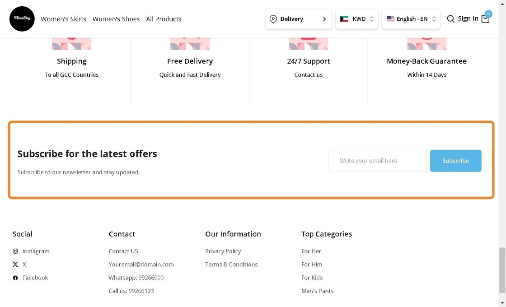The width and height of the screenshot is (506, 307).
Task: Open the Privacy Policy link
Action: [223, 251]
